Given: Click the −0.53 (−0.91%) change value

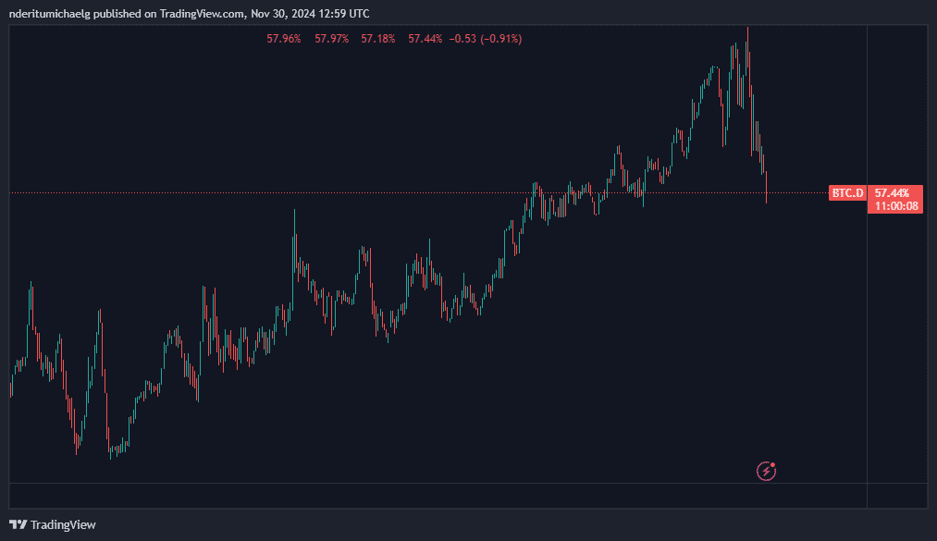Looking at the screenshot, I should point(486,39).
